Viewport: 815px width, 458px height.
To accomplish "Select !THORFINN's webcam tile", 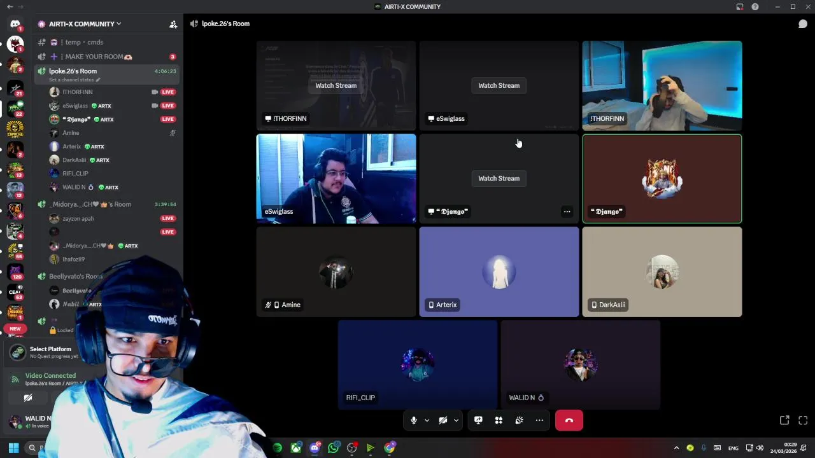I will (x=662, y=86).
